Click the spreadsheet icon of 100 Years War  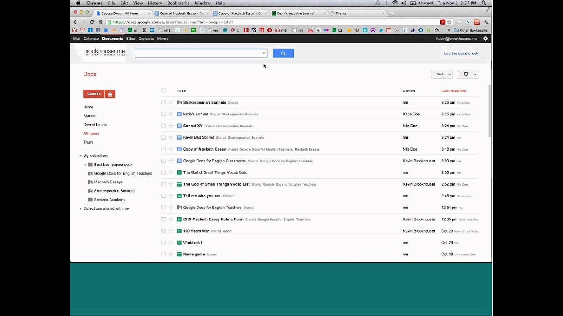coord(179,231)
